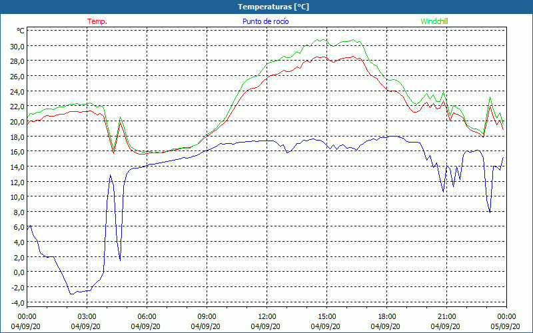This screenshot has height=333, width=533.
Task: Click the 12:00 time axis label
Action: pos(267,317)
